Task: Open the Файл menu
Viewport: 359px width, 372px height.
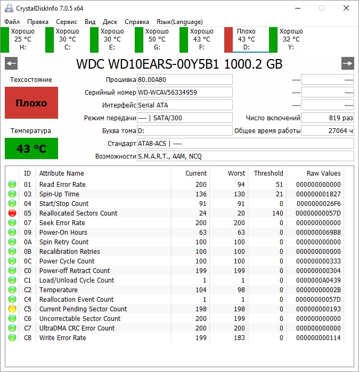Action: point(12,22)
